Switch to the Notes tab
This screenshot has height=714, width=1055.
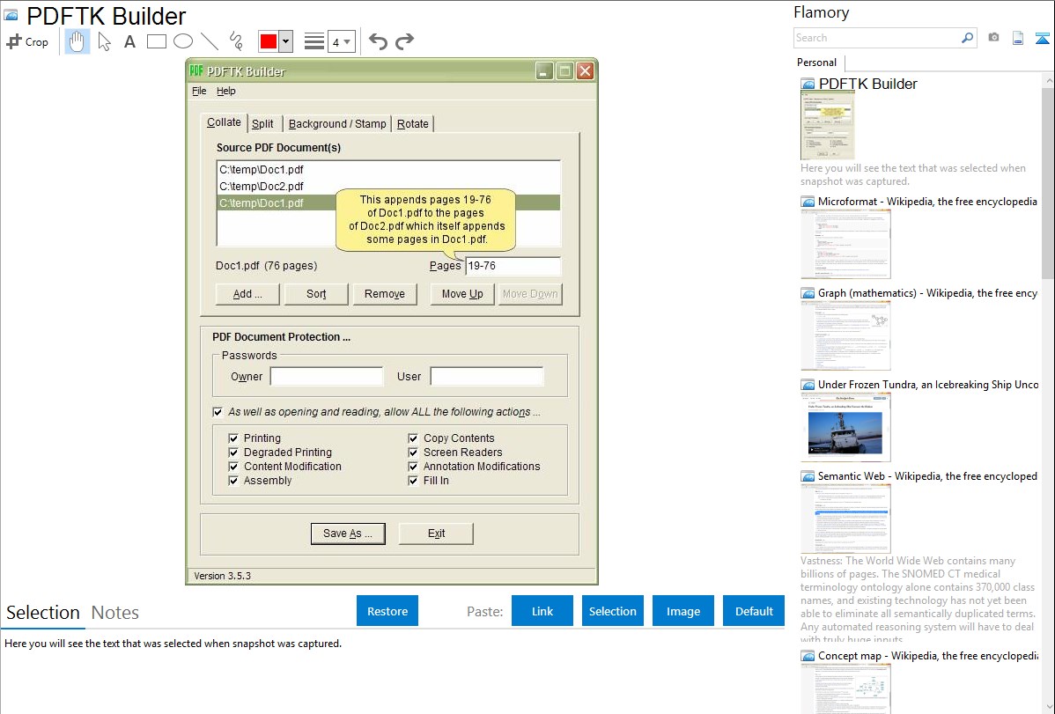(x=115, y=613)
